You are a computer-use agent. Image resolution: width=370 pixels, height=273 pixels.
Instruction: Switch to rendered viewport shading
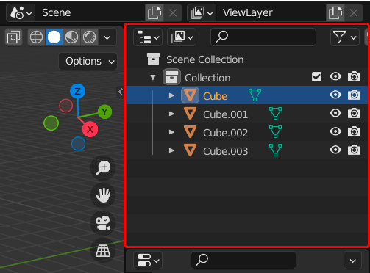tap(89, 37)
